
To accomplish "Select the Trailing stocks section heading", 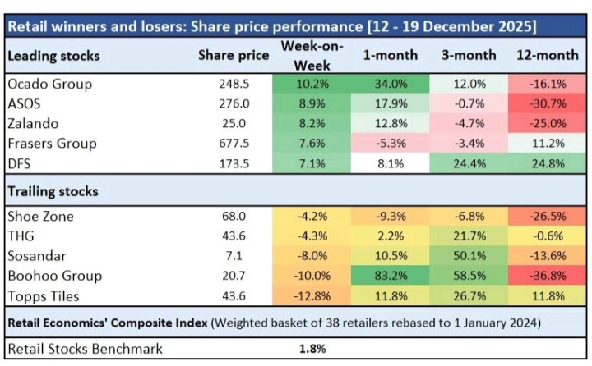I will pos(52,191).
